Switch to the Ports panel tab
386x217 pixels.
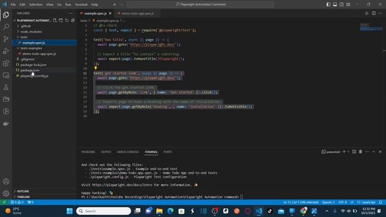pyautogui.click(x=168, y=152)
